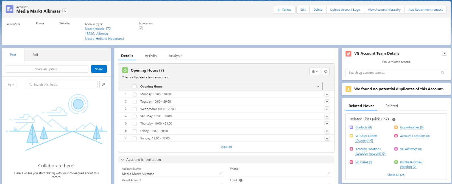
Task: Click the VG Sales Orders quick link icon
Action: [351, 136]
